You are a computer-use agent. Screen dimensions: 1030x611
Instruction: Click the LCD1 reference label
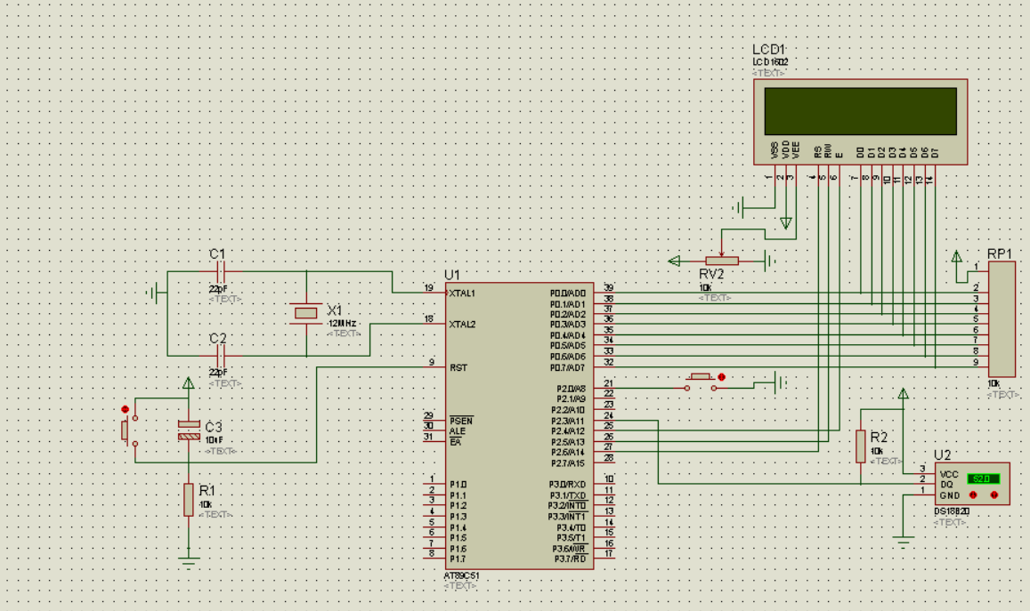[x=768, y=49]
